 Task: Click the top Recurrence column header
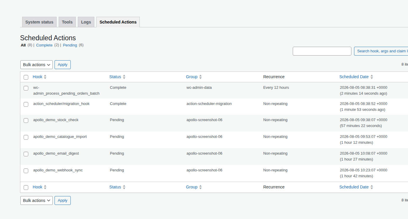tap(274, 77)
